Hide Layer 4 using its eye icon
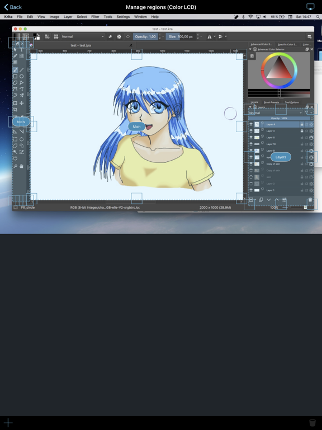 (251, 124)
